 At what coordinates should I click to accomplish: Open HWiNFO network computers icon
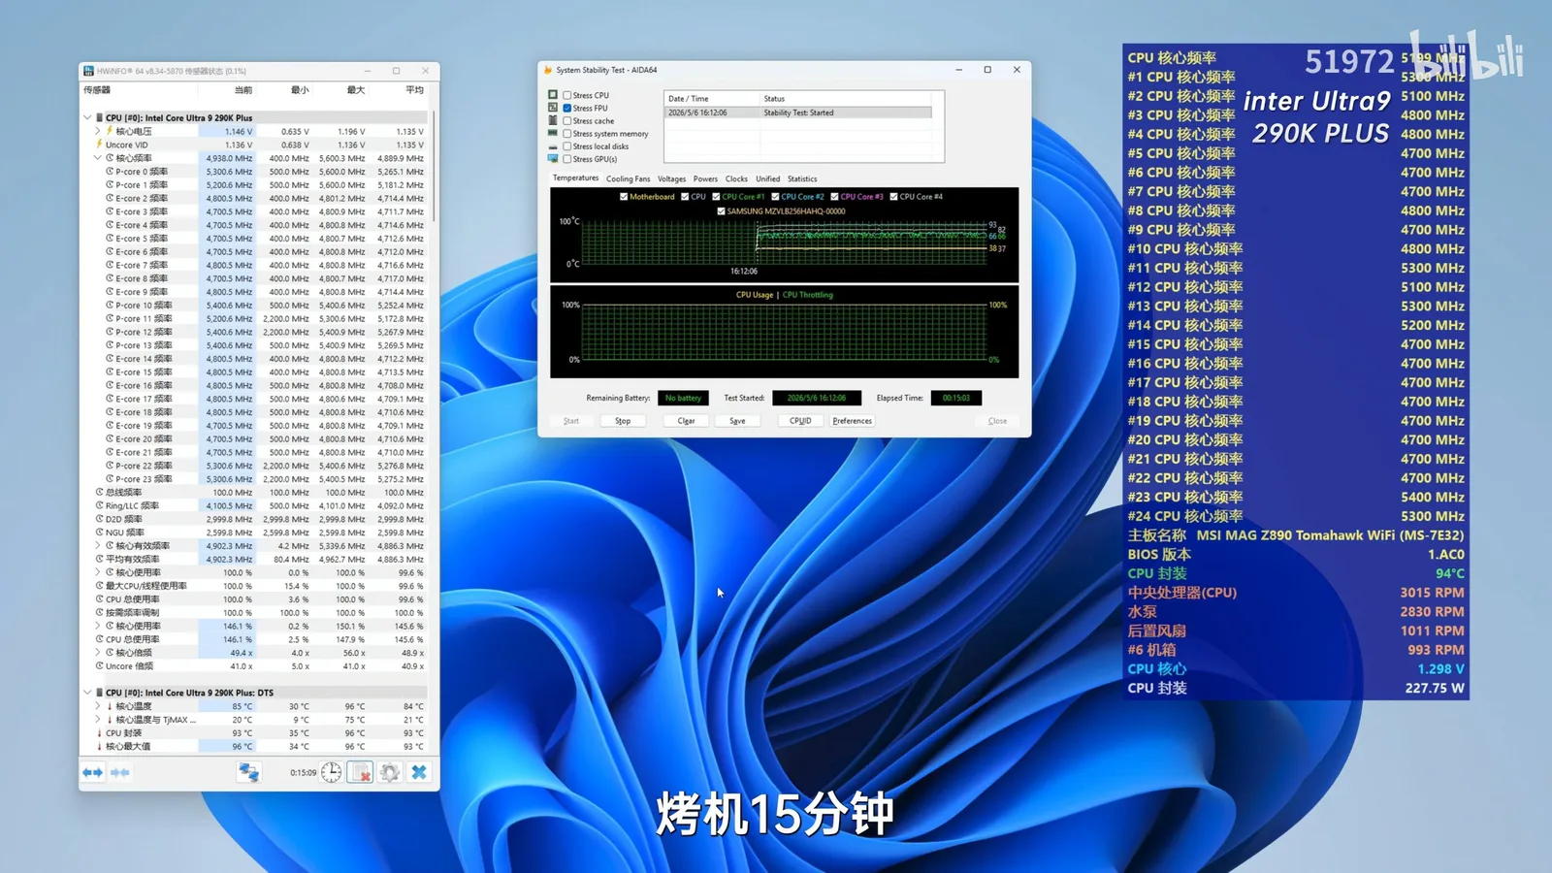pyautogui.click(x=249, y=772)
